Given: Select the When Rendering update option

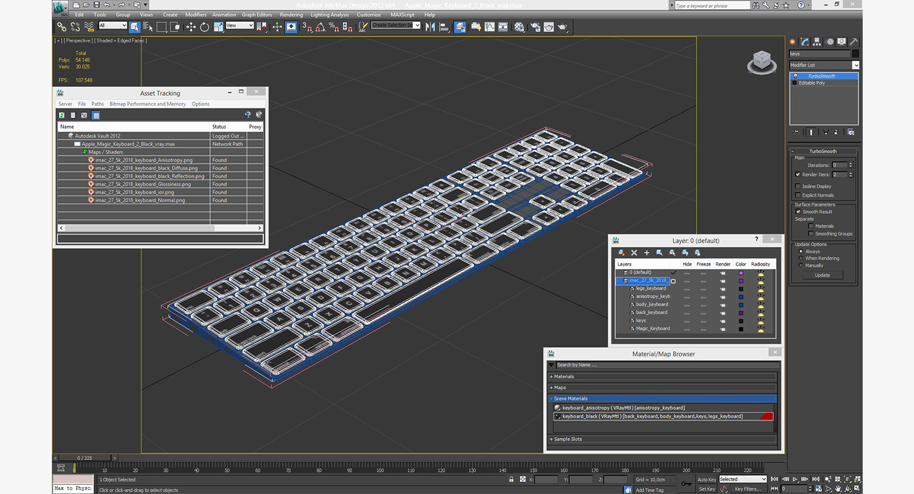Looking at the screenshot, I should 801,258.
